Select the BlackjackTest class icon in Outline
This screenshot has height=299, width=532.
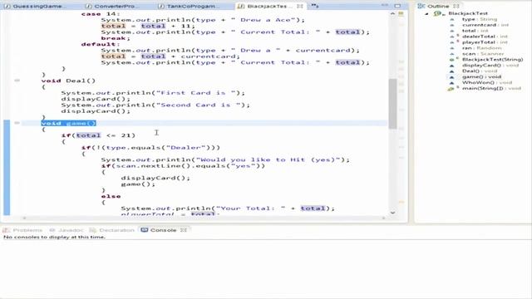tap(438, 13)
